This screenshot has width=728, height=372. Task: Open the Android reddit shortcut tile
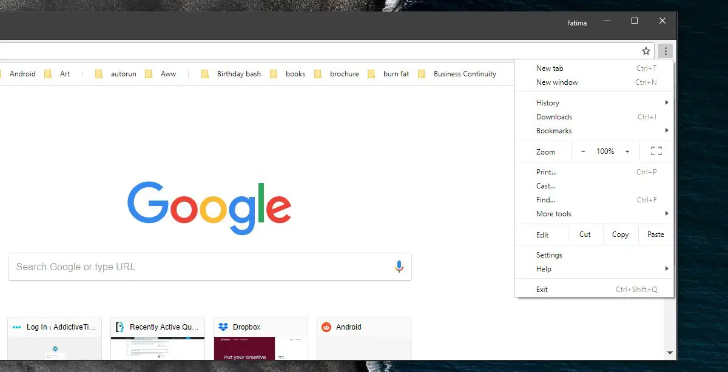point(364,338)
